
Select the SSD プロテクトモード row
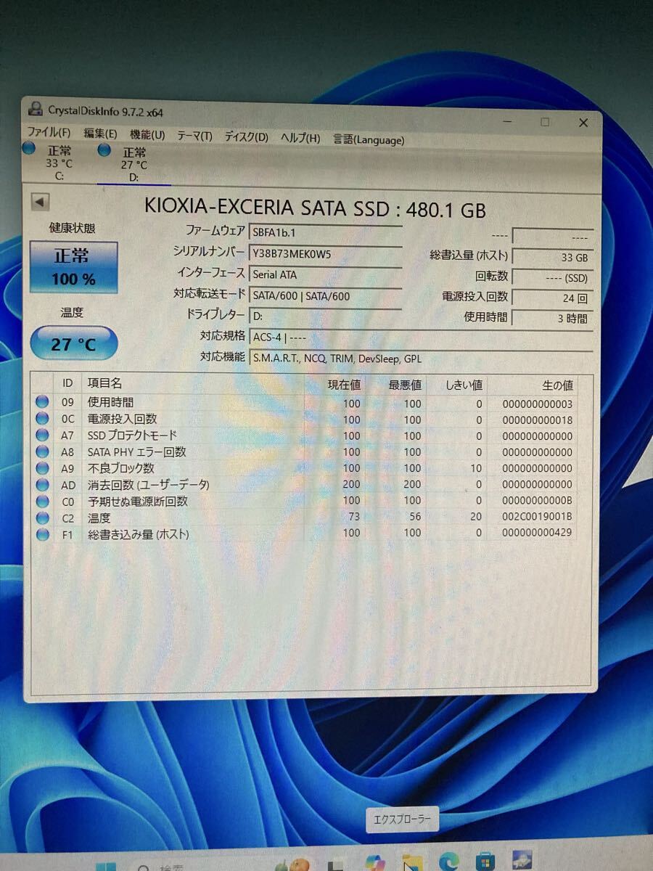point(305,436)
